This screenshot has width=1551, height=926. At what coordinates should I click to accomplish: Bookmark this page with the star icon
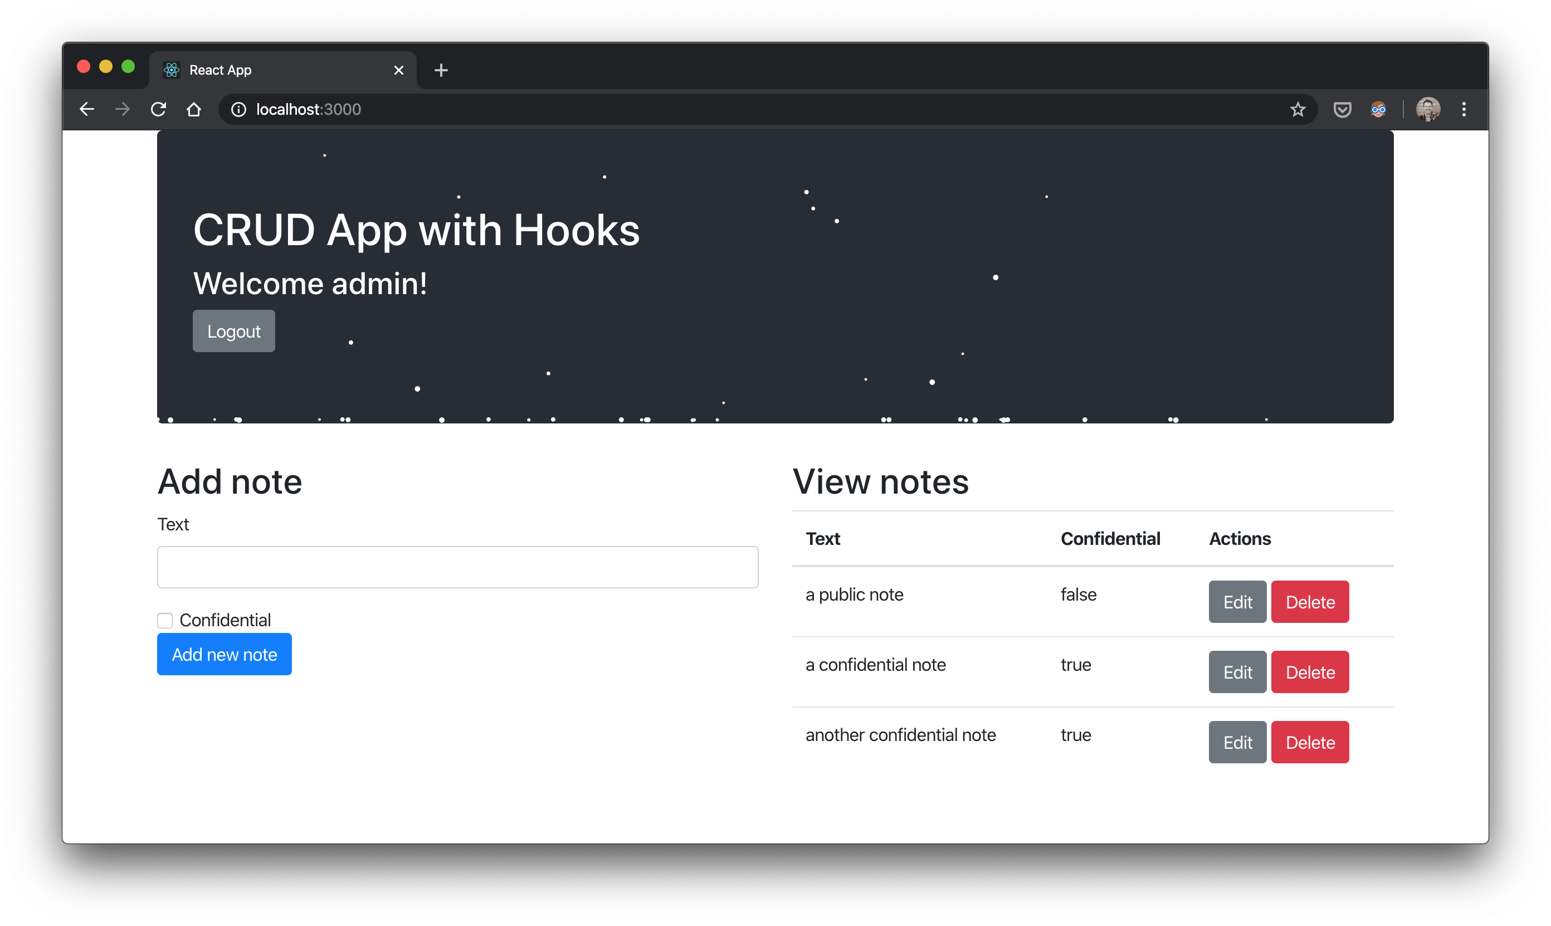coord(1298,109)
